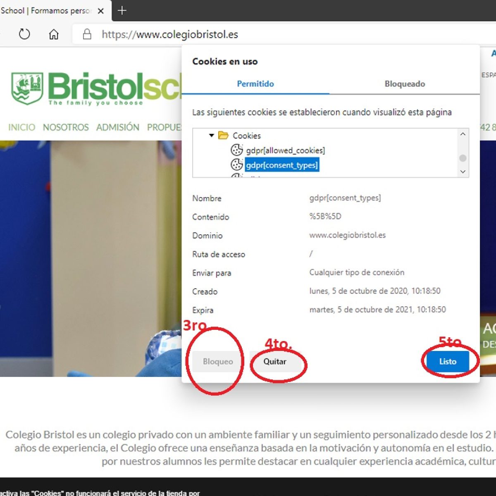
Task: Click the Cookies folder icon
Action: (223, 136)
